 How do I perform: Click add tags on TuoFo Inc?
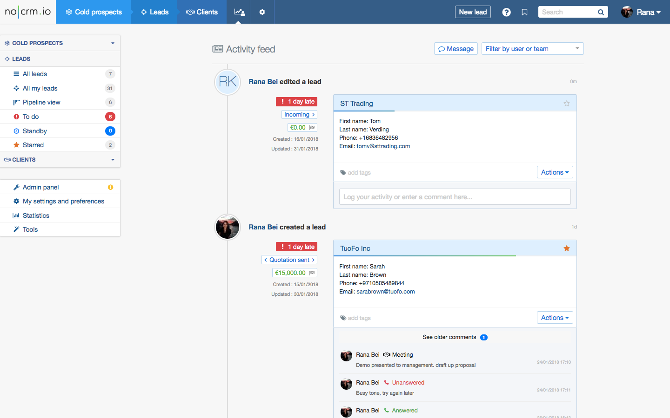pyautogui.click(x=359, y=318)
